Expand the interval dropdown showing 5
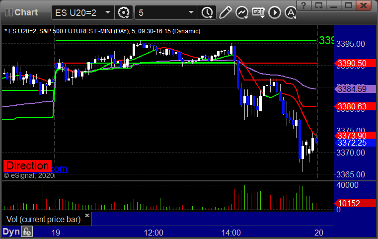Viewport: 378px width, 239px height. (166, 12)
